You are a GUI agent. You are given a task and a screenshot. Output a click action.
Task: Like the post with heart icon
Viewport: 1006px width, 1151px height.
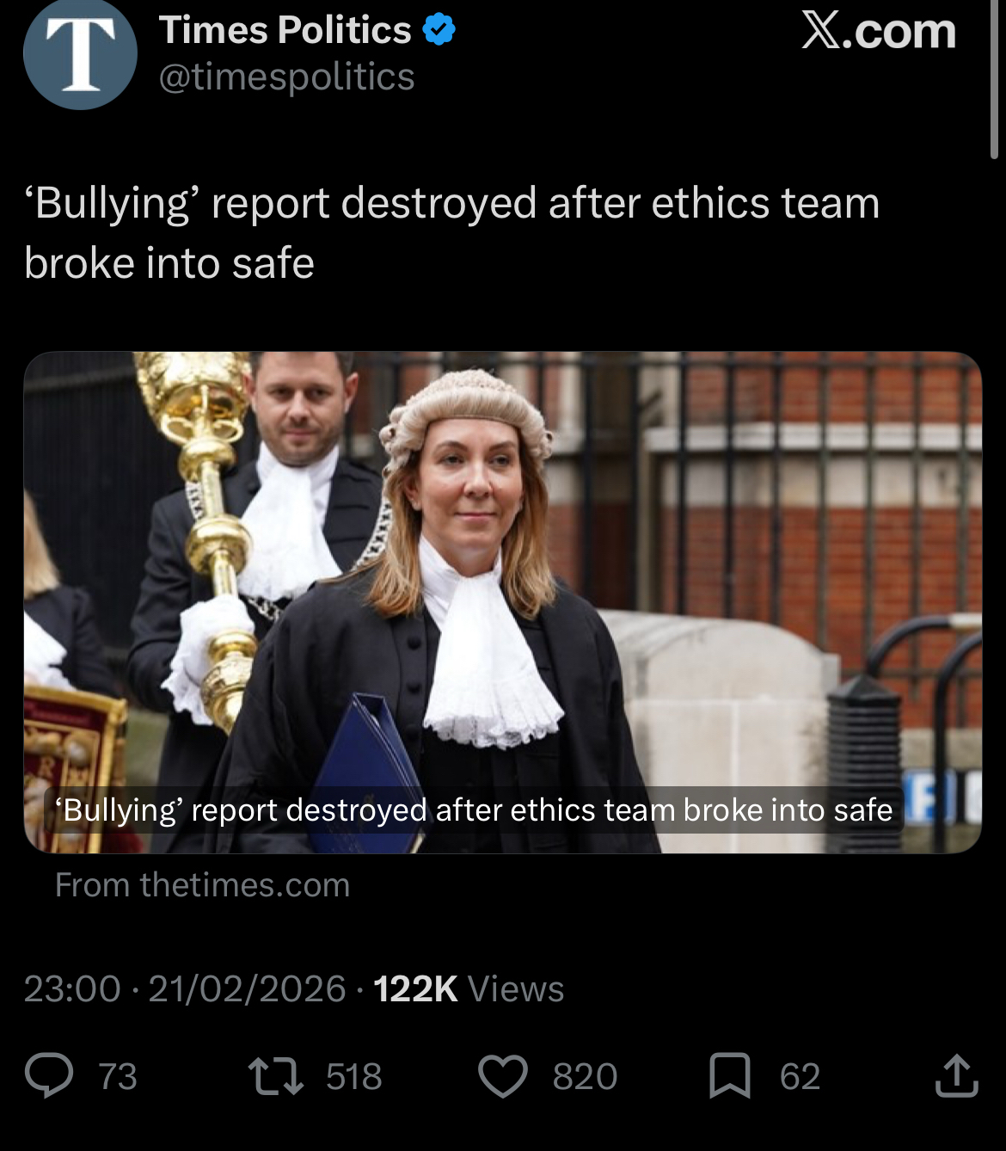click(503, 1076)
